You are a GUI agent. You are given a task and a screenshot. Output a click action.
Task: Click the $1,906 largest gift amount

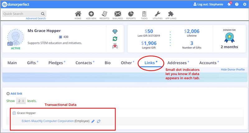coord(149,43)
